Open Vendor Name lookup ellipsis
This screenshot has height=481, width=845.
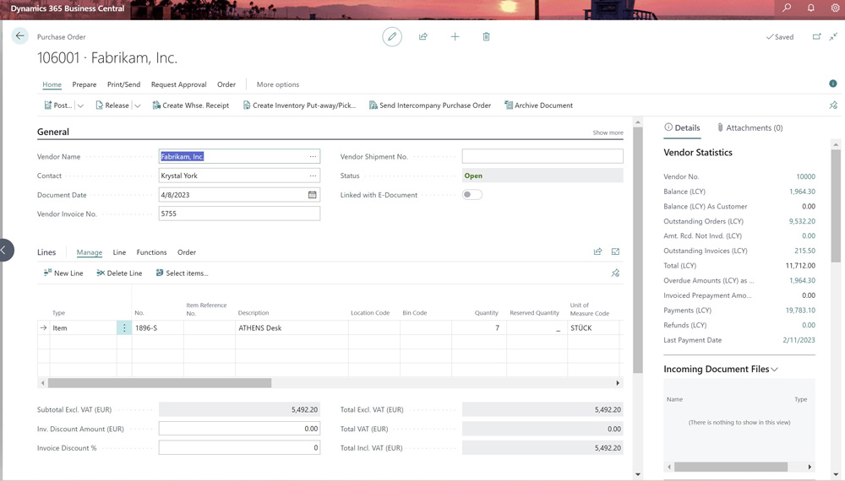(x=313, y=157)
